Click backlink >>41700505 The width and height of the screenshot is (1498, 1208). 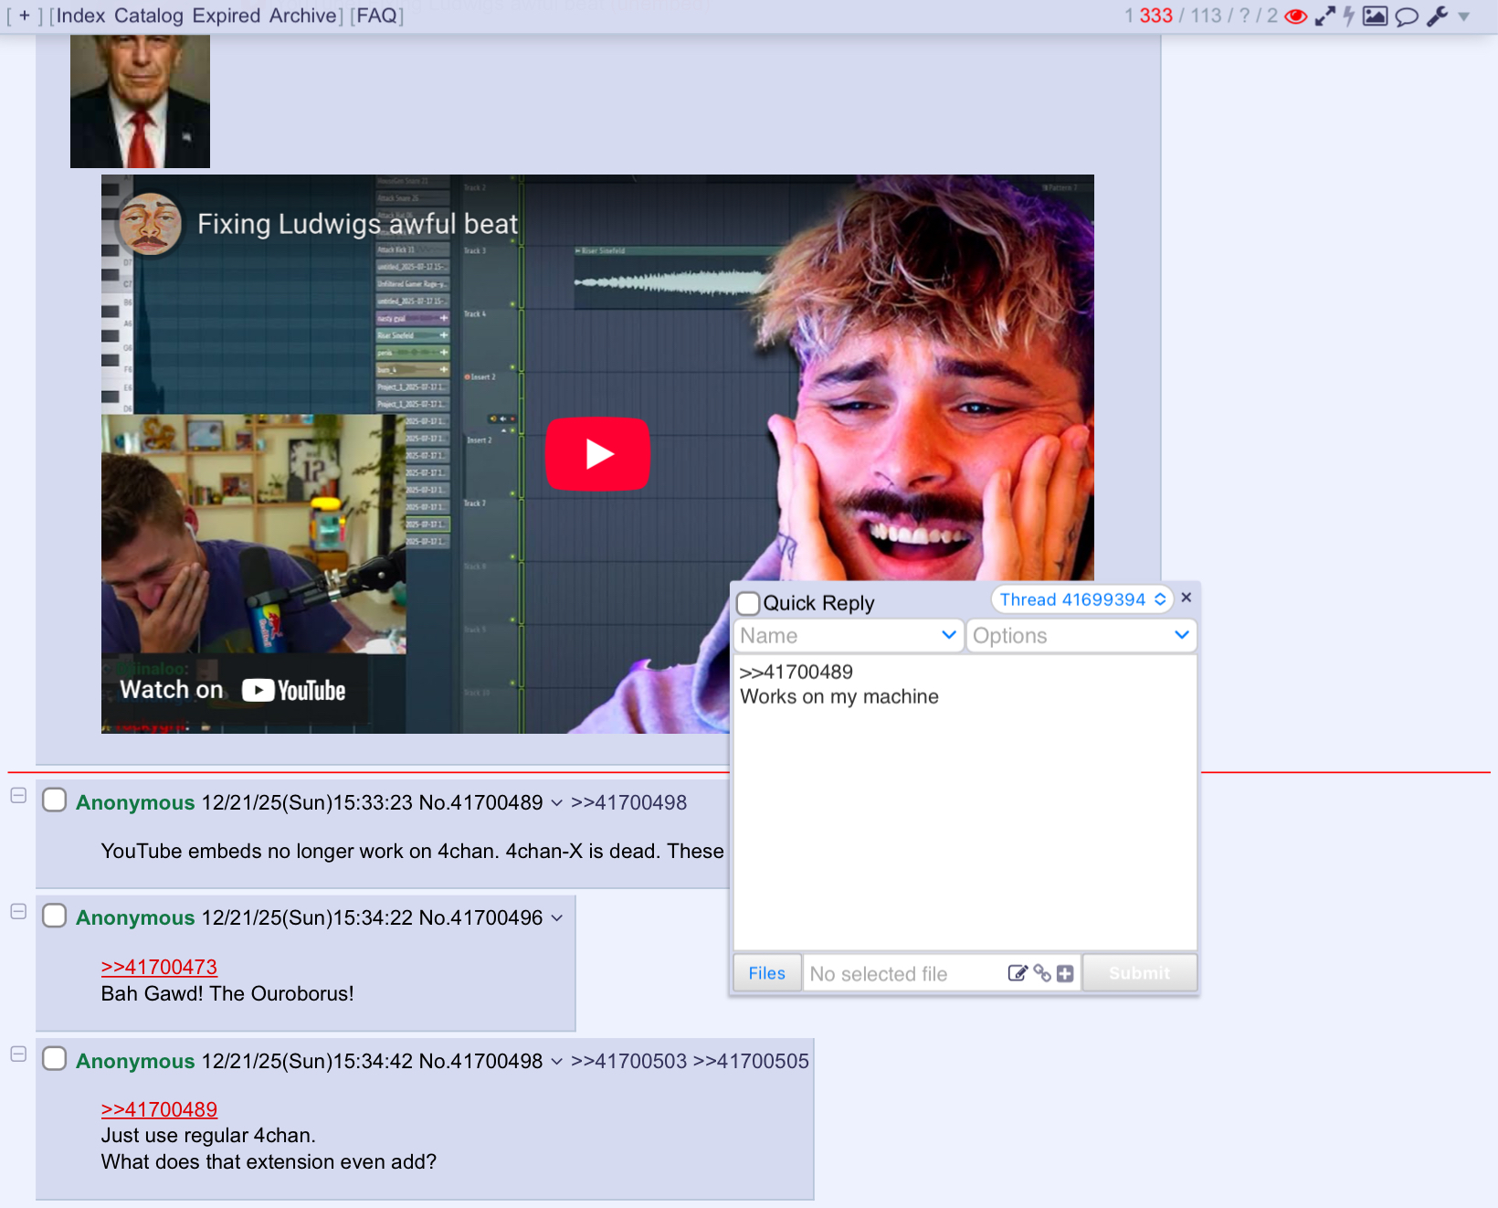(x=751, y=1061)
